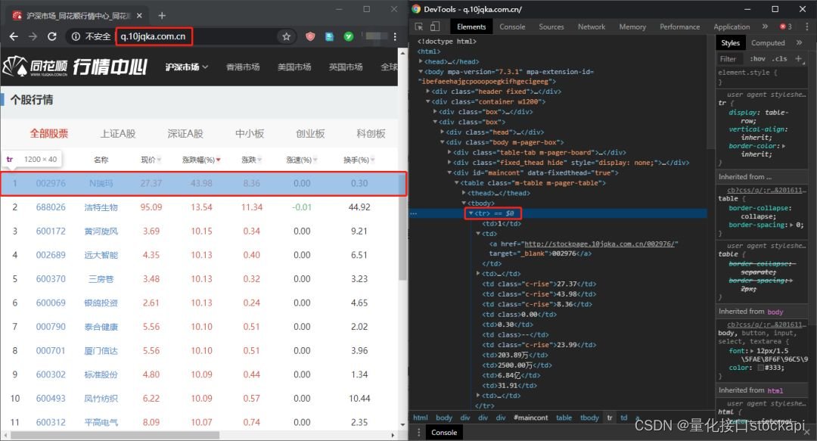Click the DevTools error count badge
817x441 pixels.
point(786,26)
